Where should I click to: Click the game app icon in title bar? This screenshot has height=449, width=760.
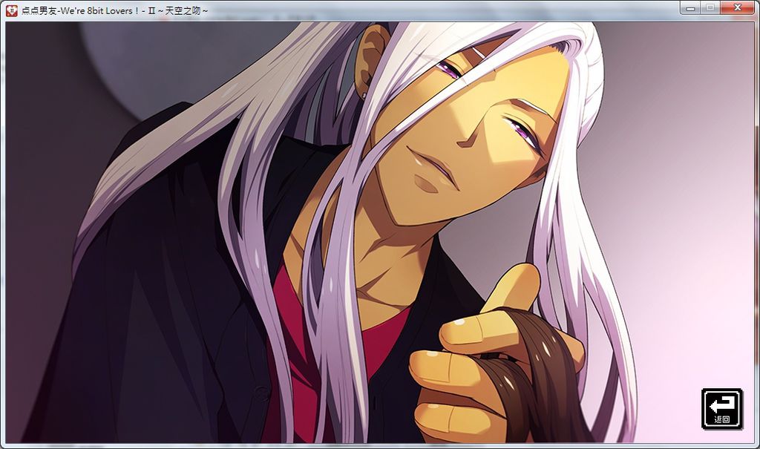point(12,10)
